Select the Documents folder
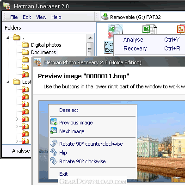Image resolution: width=185 pixels, height=185 pixels. [43, 52]
